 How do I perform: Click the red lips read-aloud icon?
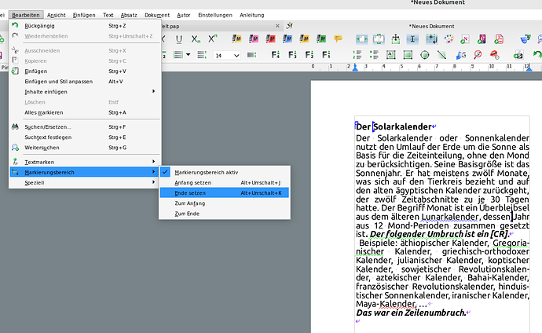495,54
